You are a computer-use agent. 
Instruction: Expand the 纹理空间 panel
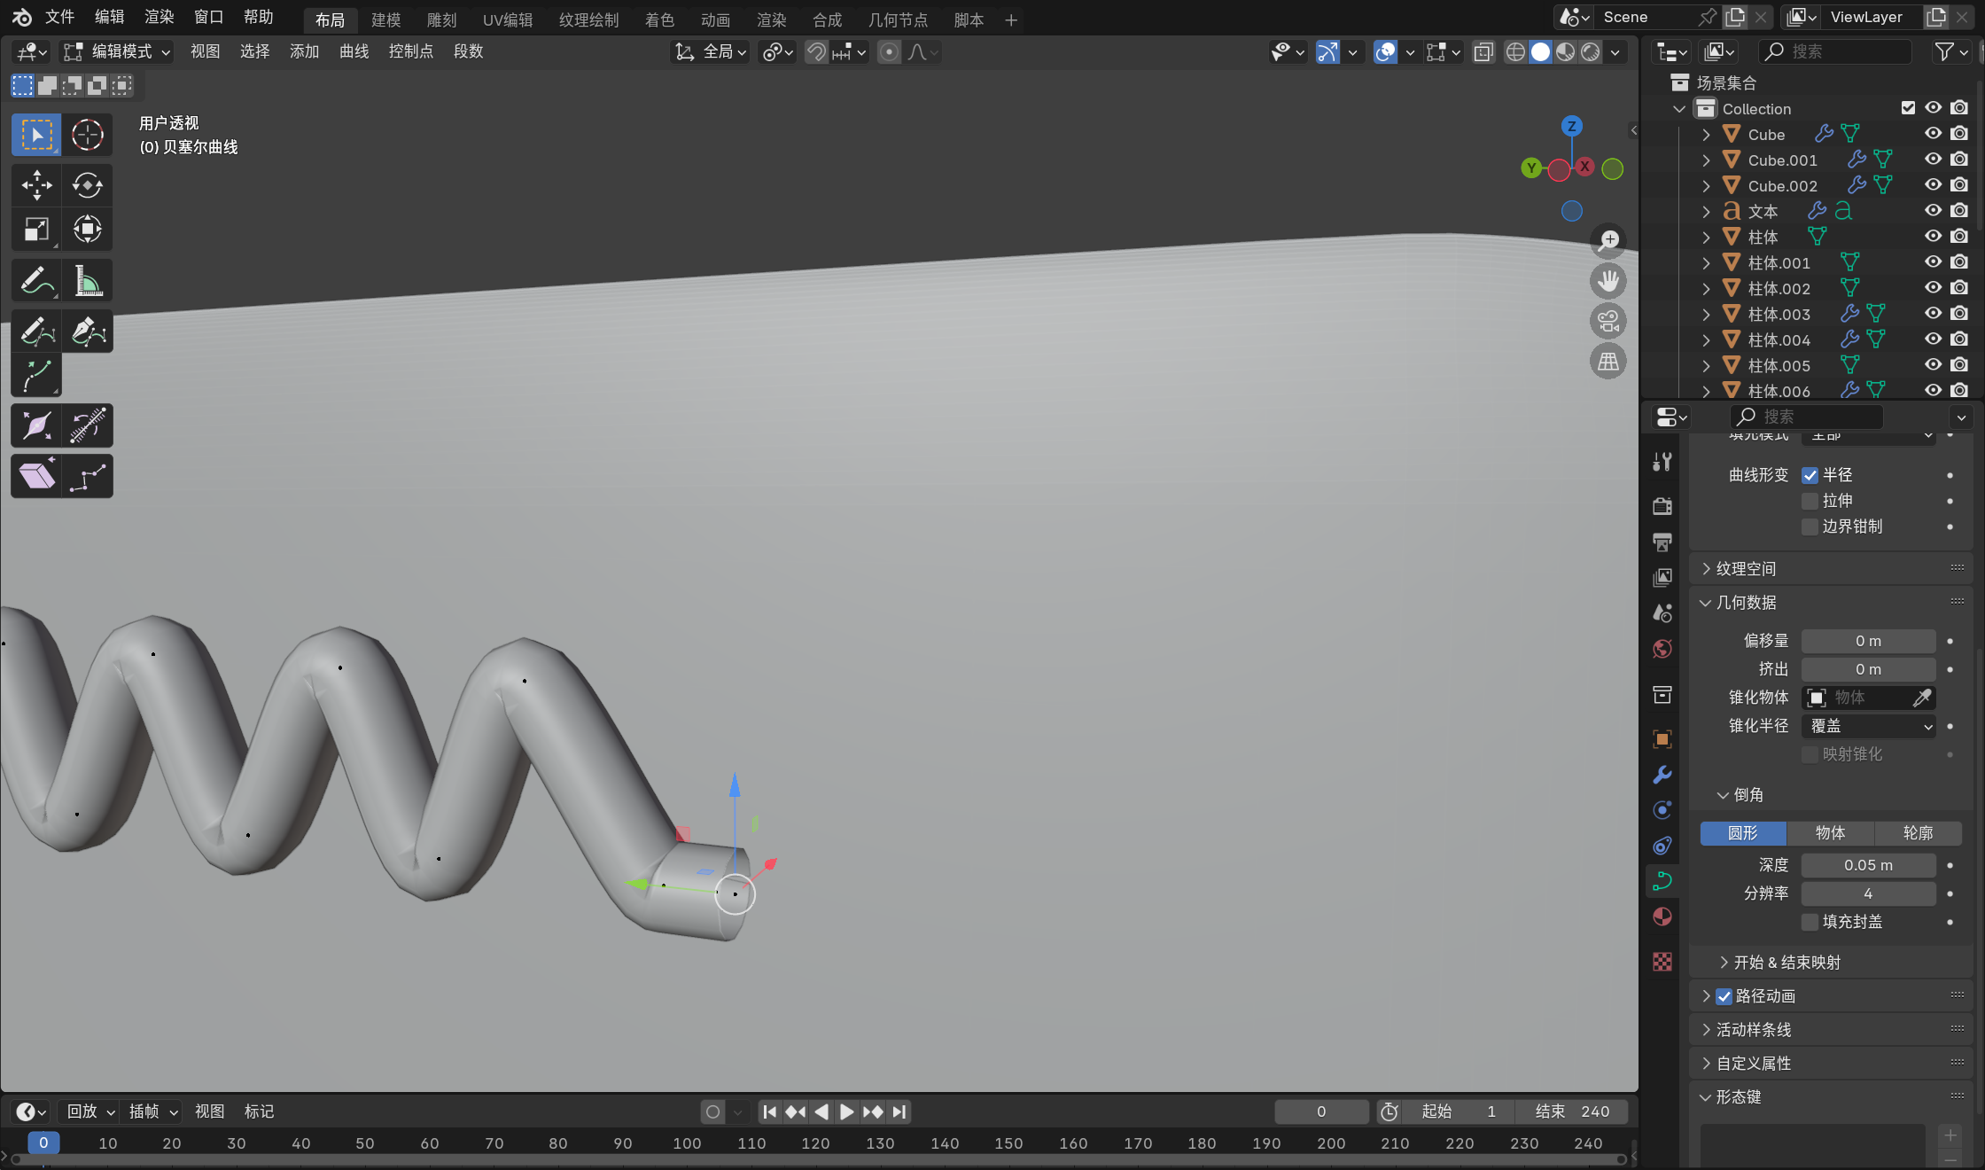point(1746,569)
